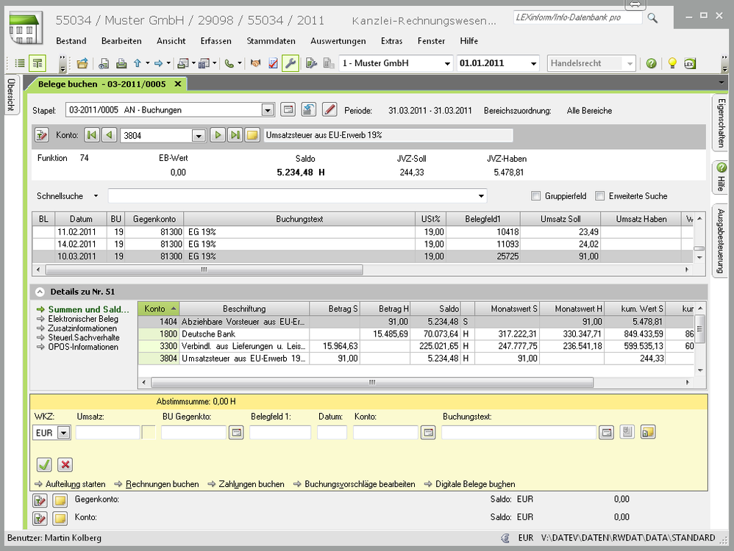The width and height of the screenshot is (734, 551).
Task: Click the Digitale Belege buchen link
Action: point(474,484)
